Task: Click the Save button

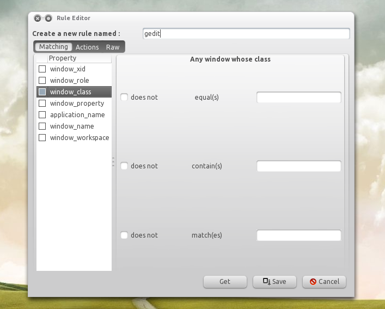Action: 274,282
